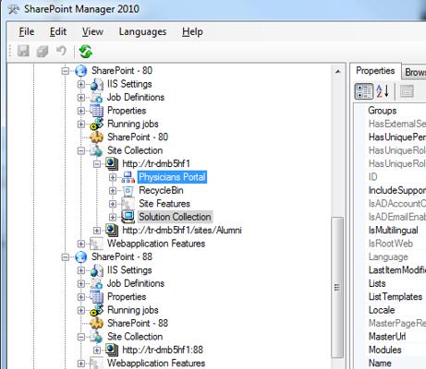This screenshot has height=369, width=426.
Task: Expand the http://tr-dmb5hf1/sites/Alumni node
Action: click(x=97, y=231)
